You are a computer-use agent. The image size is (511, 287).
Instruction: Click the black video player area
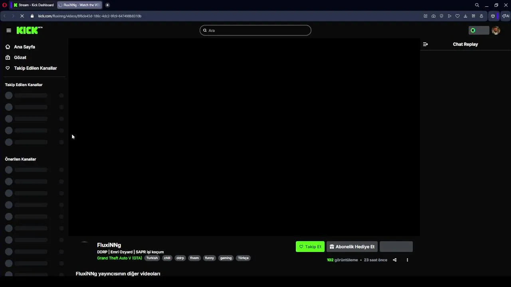[x=244, y=137]
